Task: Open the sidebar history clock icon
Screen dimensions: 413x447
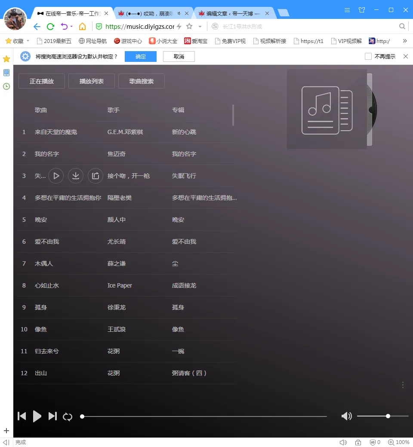Action: pyautogui.click(x=6, y=86)
